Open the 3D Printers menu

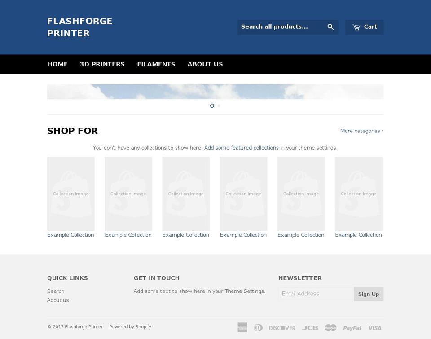click(x=102, y=64)
